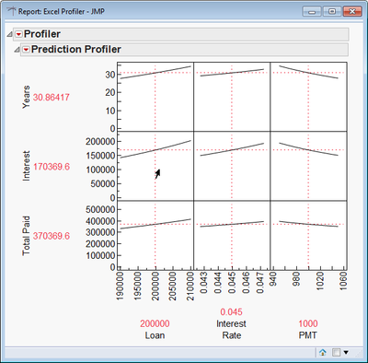Click the Prediction Profiler outline title
This screenshot has width=368, height=363.
tap(76, 50)
